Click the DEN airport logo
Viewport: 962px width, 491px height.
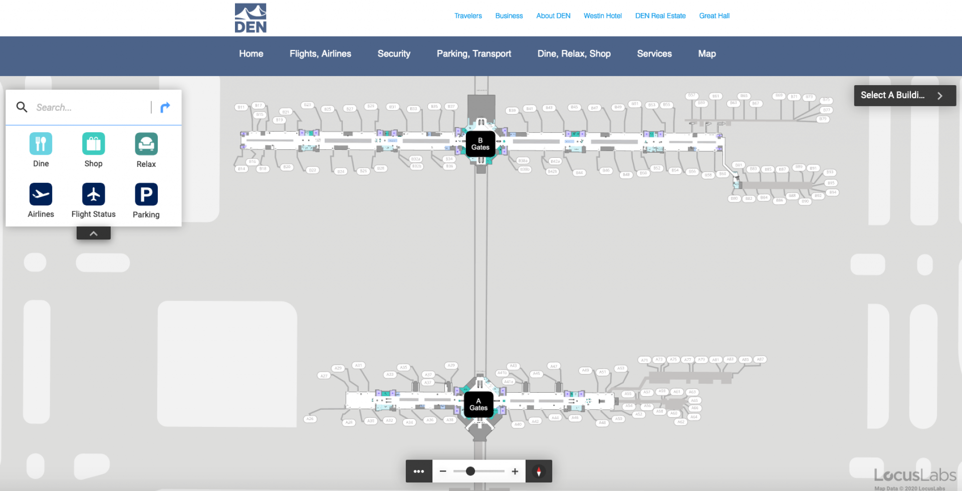tap(251, 18)
